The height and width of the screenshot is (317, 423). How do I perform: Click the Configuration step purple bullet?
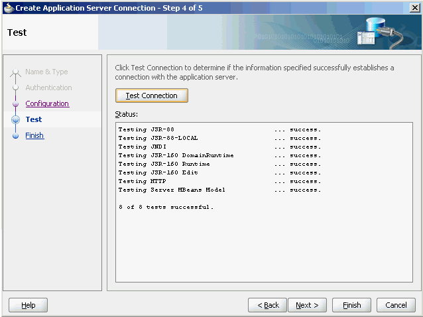(x=16, y=103)
